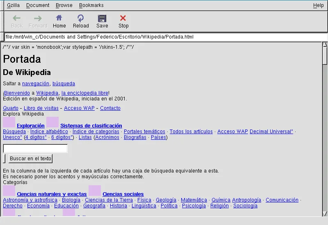Image resolution: width=328 pixels, height=225 pixels.
Task: Open the 4 dígitos* link
Action: (x=36, y=137)
